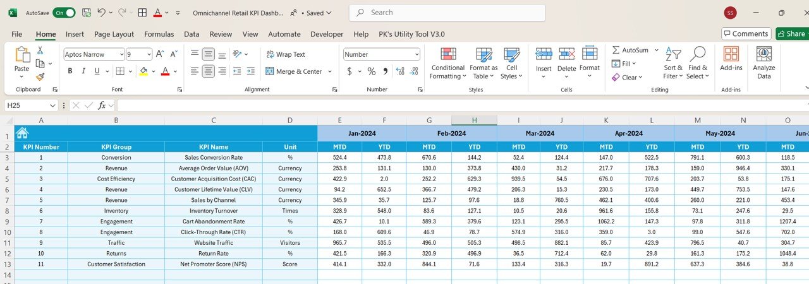The image size is (809, 284).
Task: Open the Add-ins panel
Action: click(x=731, y=59)
